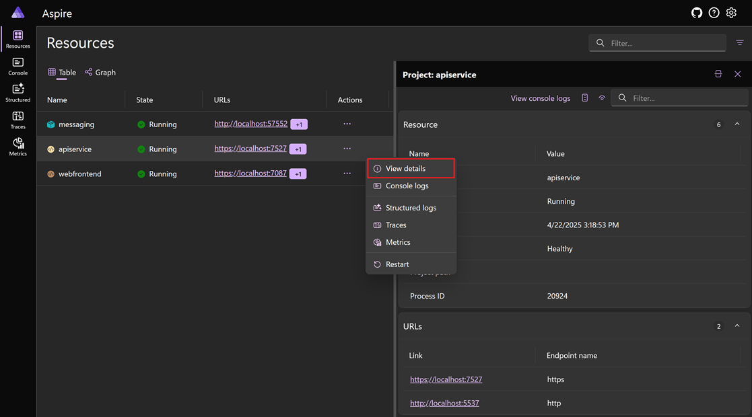Open the Console page in sidebar
The image size is (752, 417).
18,66
